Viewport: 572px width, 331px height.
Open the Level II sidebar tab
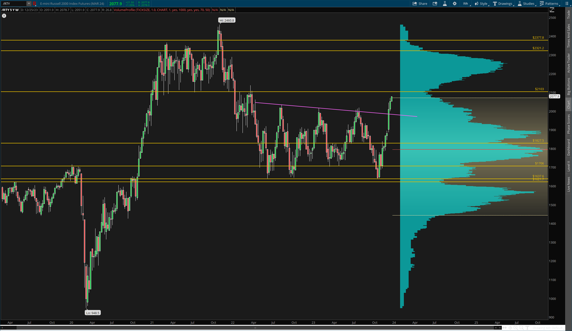click(568, 166)
